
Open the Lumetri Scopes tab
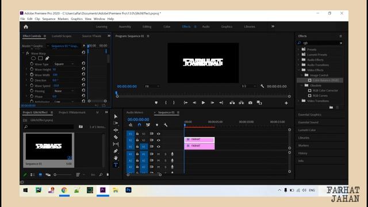(x=62, y=36)
